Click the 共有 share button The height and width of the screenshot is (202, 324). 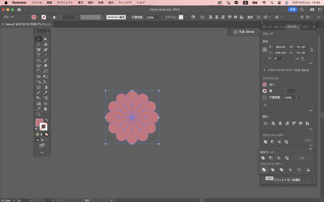[292, 9]
